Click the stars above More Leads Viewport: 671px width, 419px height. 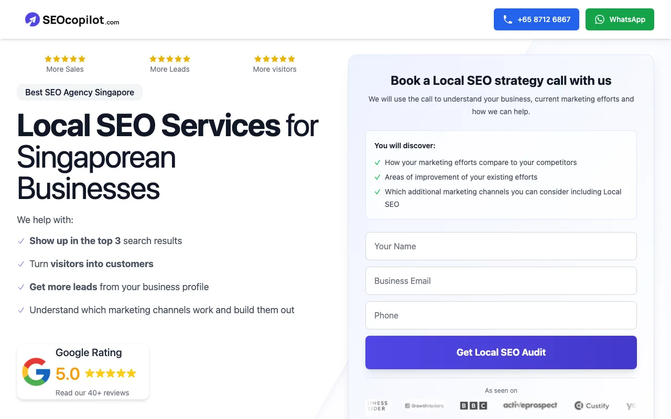170,59
